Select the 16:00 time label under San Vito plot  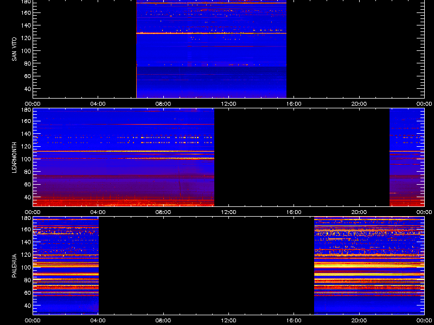pos(294,104)
